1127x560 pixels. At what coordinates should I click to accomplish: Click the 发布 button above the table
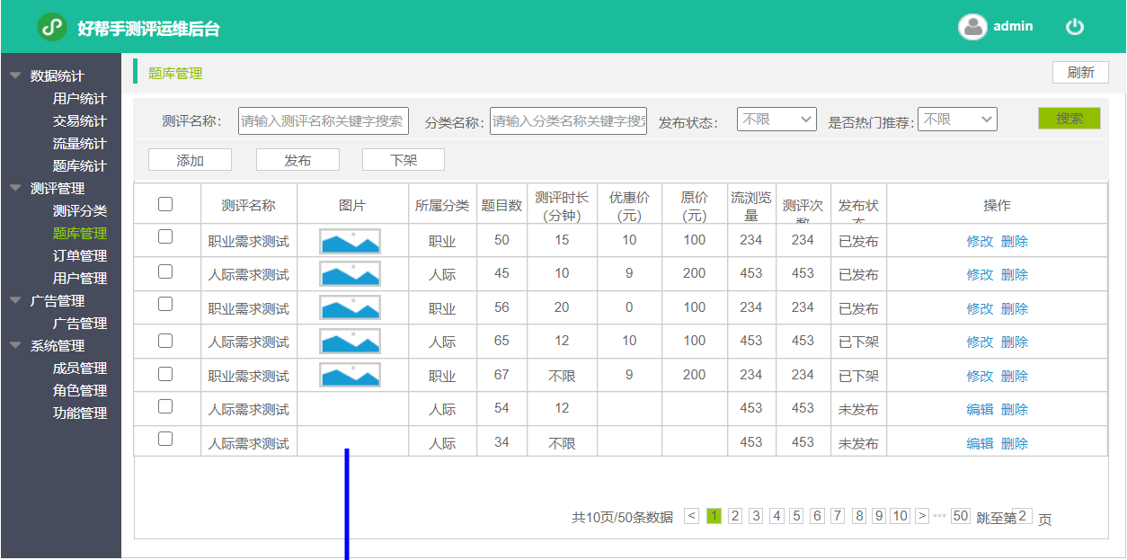click(297, 160)
